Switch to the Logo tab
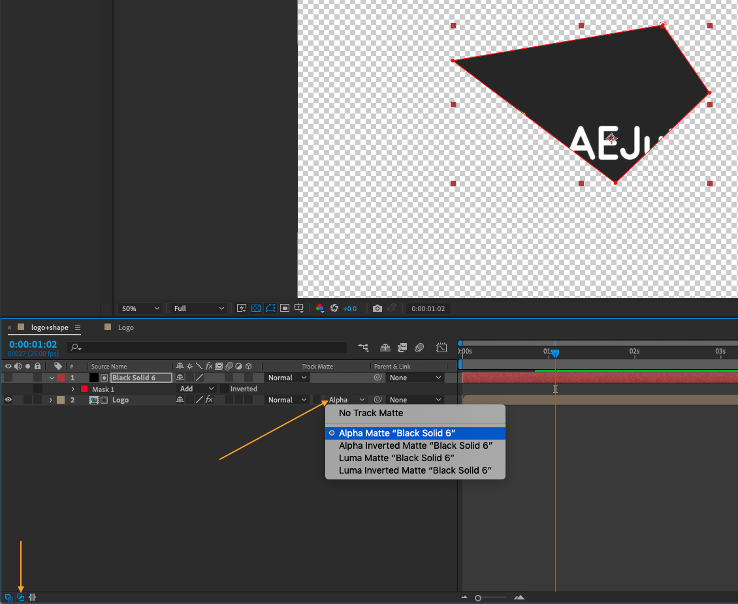This screenshot has height=604, width=738. coord(125,327)
